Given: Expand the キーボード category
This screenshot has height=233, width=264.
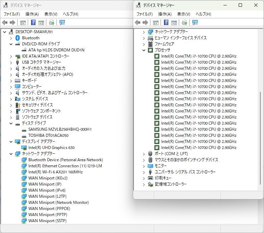Looking at the screenshot, I should [11, 81].
